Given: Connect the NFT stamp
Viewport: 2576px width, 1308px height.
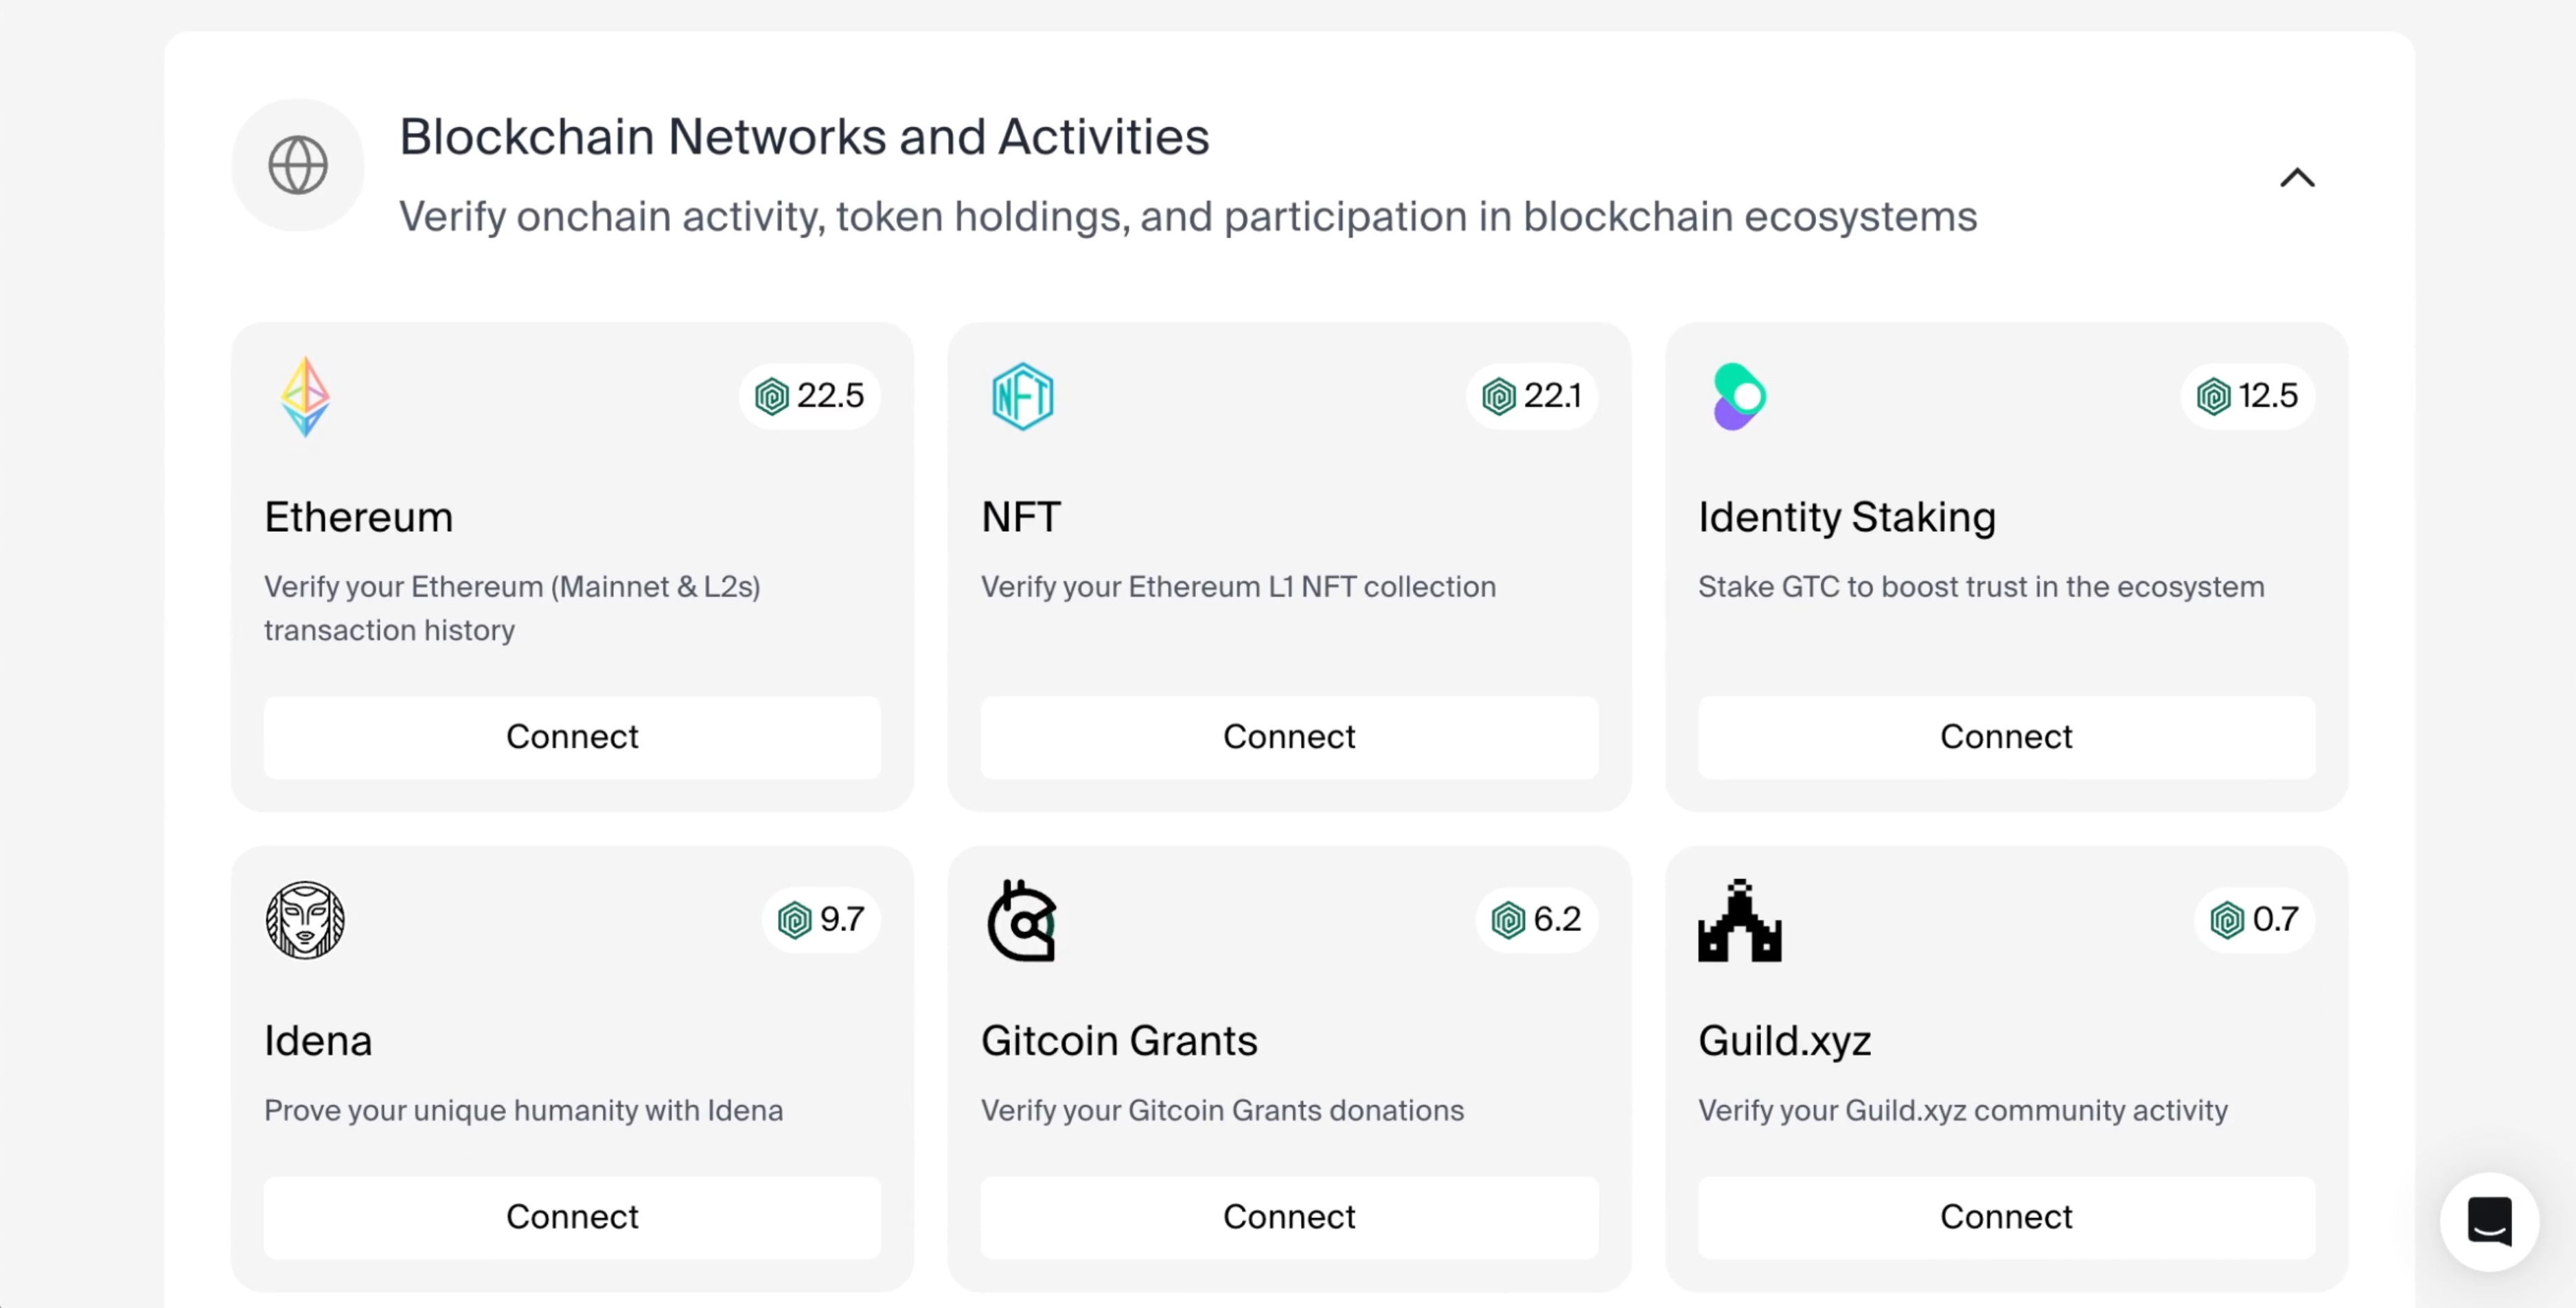Looking at the screenshot, I should (1289, 738).
